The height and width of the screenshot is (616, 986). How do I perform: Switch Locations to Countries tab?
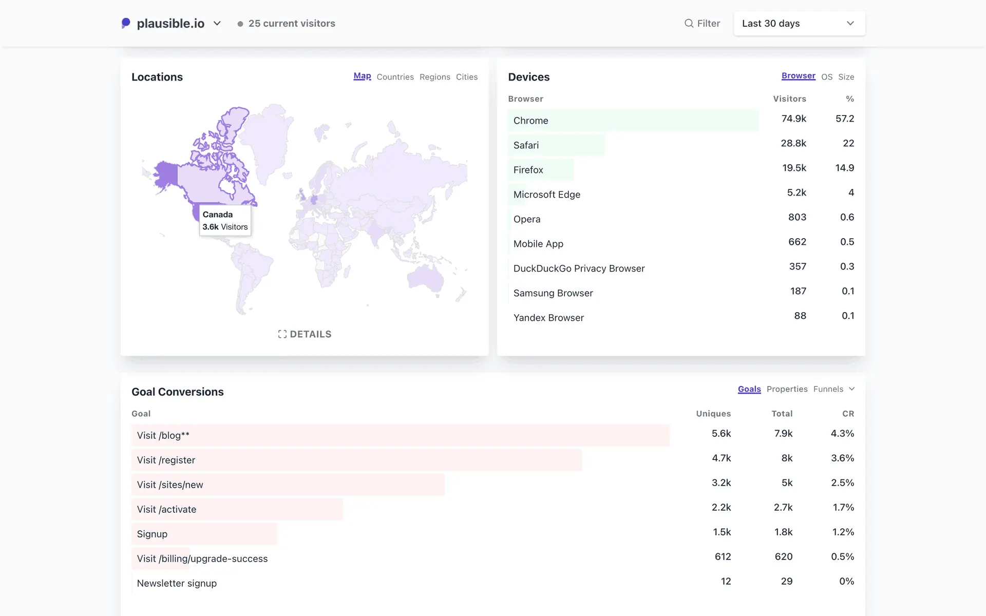pos(395,77)
